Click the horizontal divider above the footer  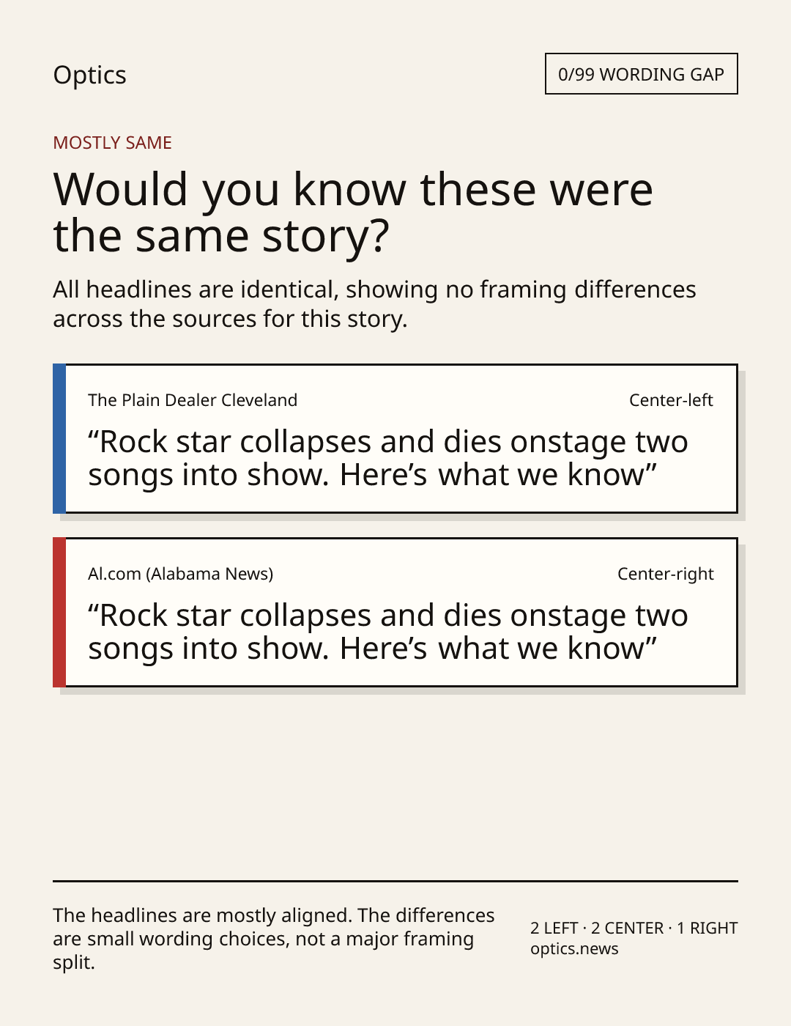tap(395, 881)
